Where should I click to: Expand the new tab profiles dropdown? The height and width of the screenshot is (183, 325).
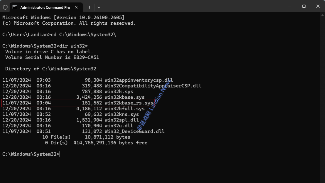[99, 7]
